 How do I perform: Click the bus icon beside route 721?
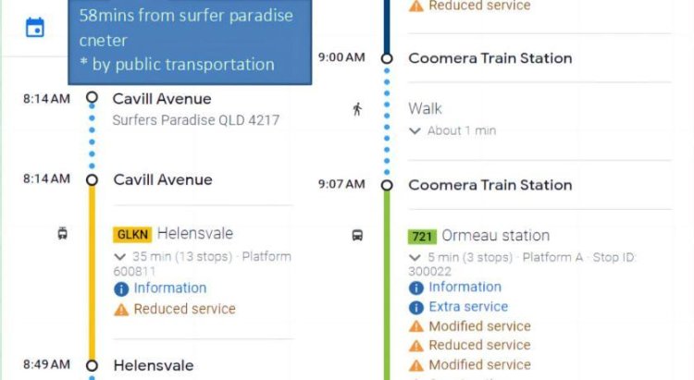tap(357, 236)
